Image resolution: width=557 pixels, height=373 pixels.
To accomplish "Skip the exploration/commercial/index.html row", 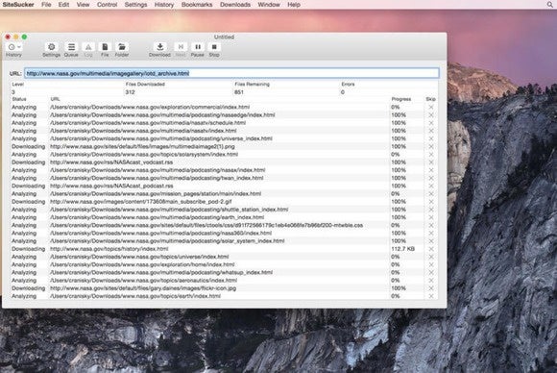I will [431, 107].
